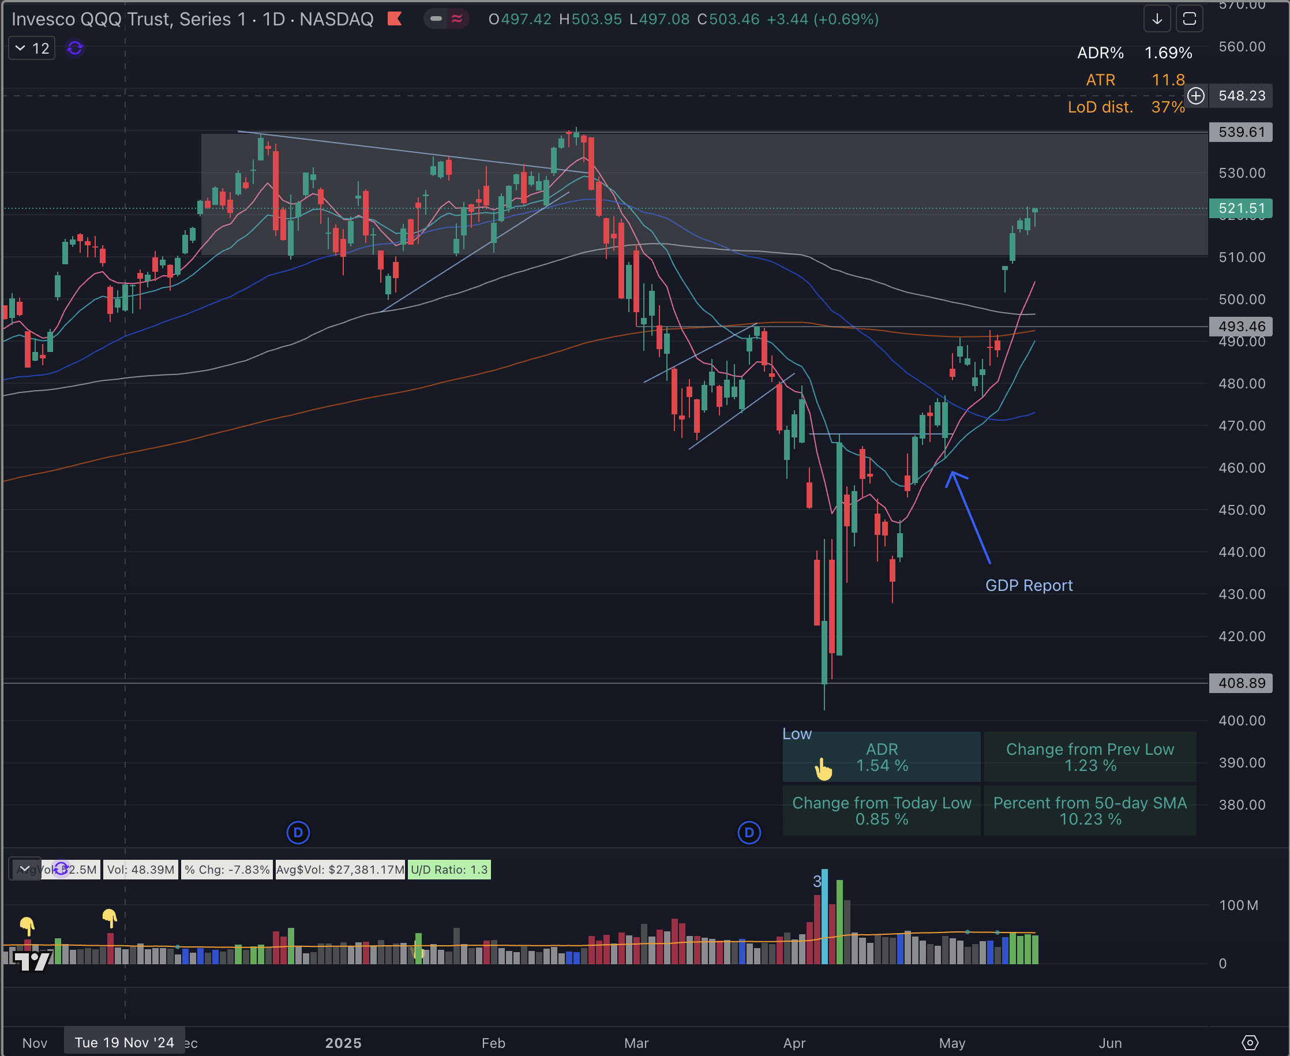
Task: Click the purple refresh icon in the volume pane
Action: coord(61,868)
